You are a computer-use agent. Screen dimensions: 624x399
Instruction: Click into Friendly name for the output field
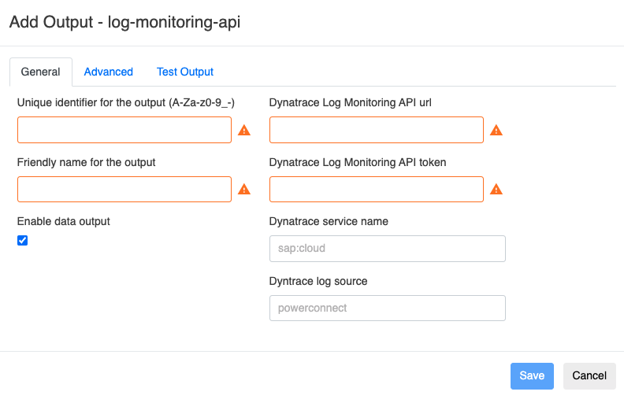124,189
